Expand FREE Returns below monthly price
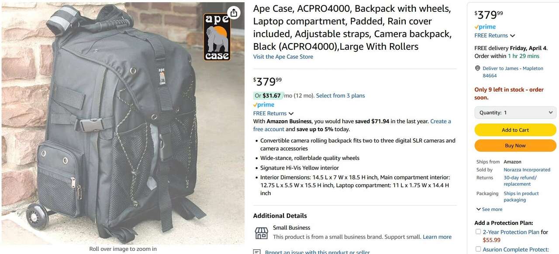The height and width of the screenshot is (254, 559). 273,113
